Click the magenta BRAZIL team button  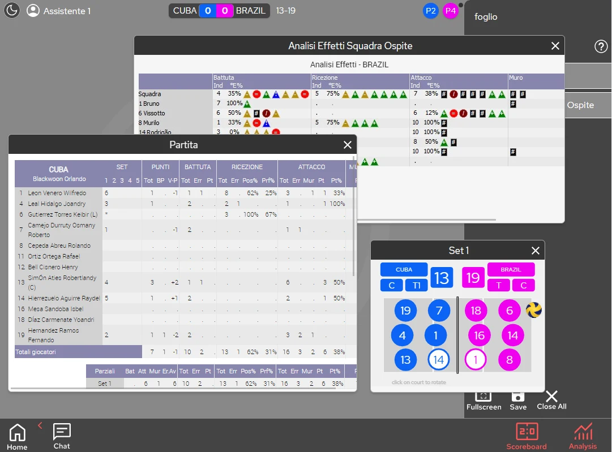[x=511, y=269]
